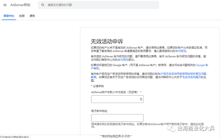Image resolution: width=222 pixels, height=138 pixels.
Task: Select the 通告 tab
Action: (32, 16)
